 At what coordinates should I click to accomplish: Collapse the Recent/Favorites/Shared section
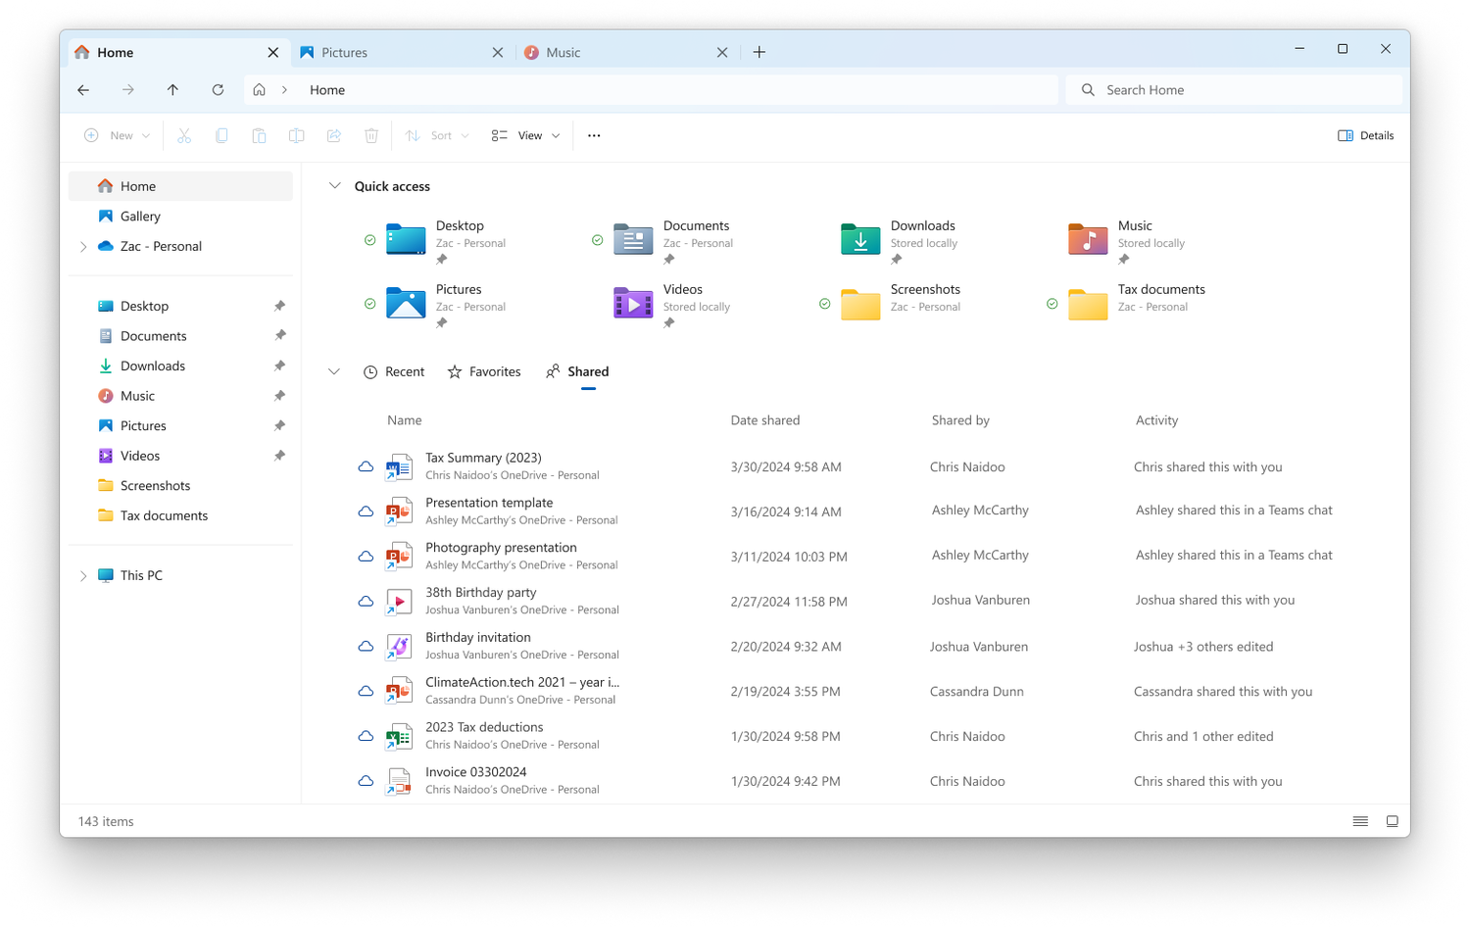[x=334, y=372]
